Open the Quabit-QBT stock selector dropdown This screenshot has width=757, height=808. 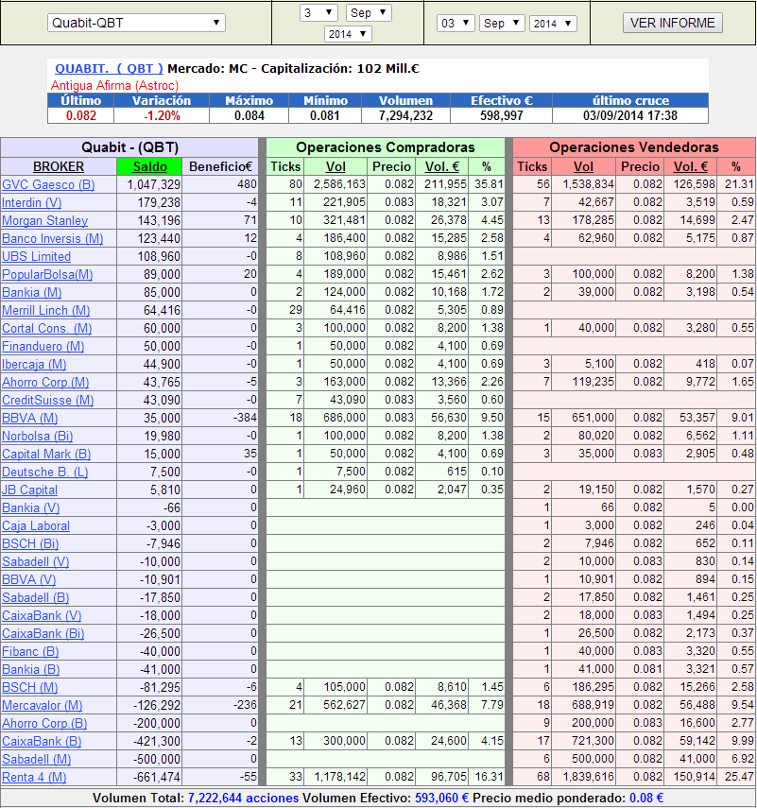pyautogui.click(x=136, y=23)
